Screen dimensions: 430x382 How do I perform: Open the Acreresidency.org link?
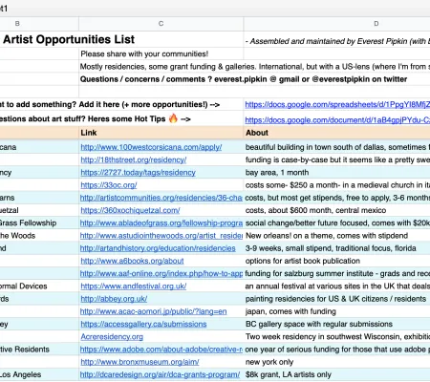point(112,337)
